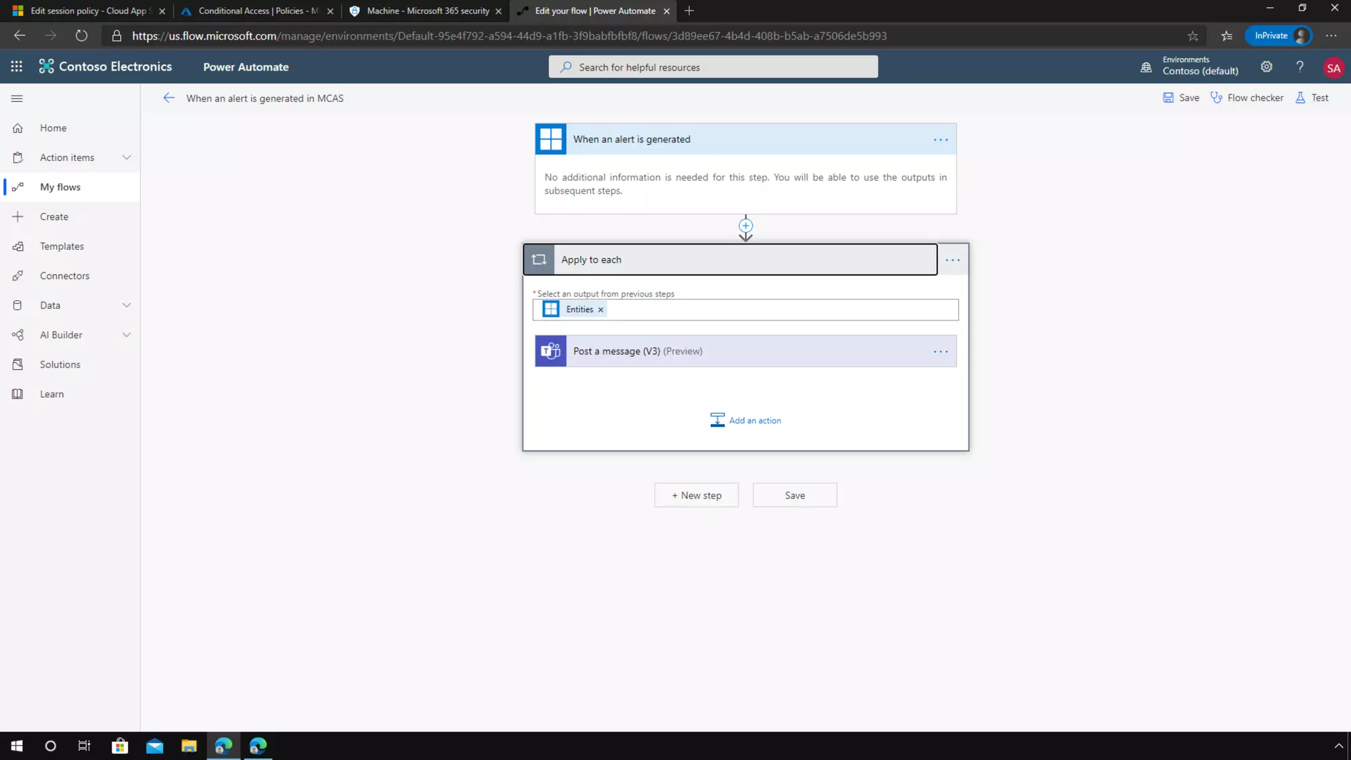This screenshot has height=760, width=1351.
Task: Click the InPrivate profile button
Action: [x=1278, y=36]
